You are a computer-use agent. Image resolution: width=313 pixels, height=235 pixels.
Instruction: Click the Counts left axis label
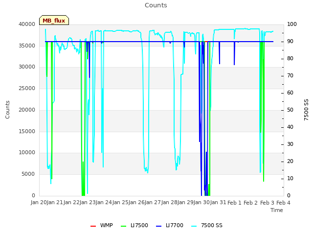click(x=7, y=110)
